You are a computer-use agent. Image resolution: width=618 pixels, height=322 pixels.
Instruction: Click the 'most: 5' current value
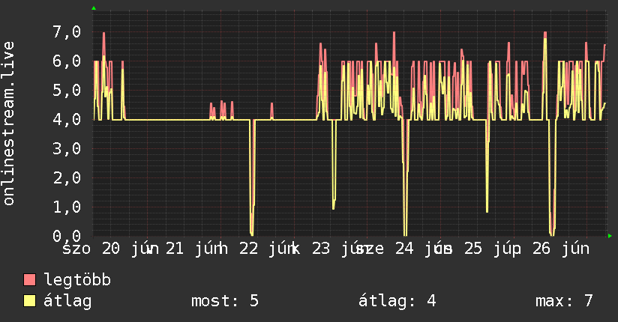[x=225, y=301]
